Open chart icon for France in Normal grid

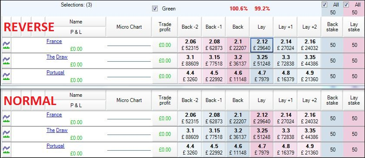6,118
